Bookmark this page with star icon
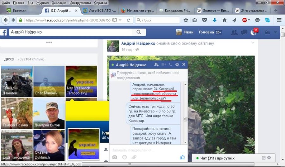This screenshot has width=285, height=167. (x=186, y=20)
